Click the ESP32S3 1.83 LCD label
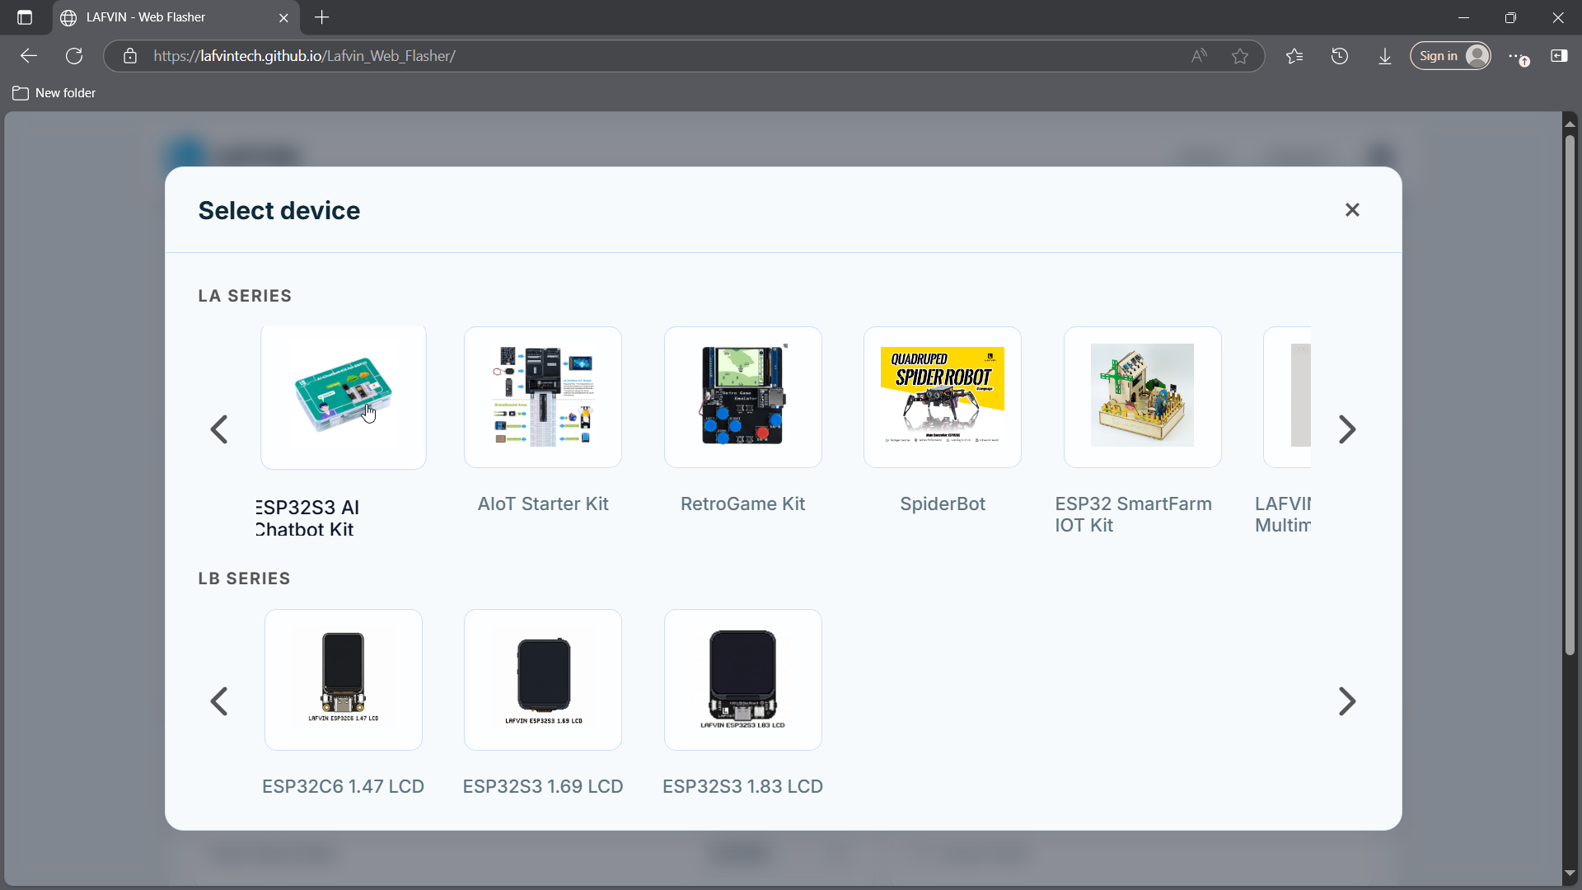This screenshot has height=890, width=1582. (743, 786)
